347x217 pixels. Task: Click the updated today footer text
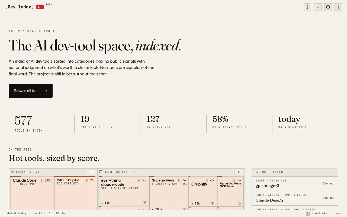coord(15,213)
